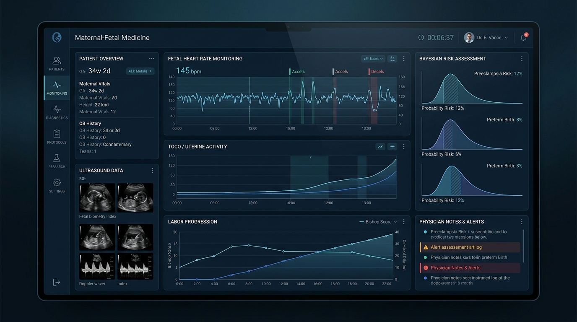Select the 145 bpm heart rate reading

(189, 71)
